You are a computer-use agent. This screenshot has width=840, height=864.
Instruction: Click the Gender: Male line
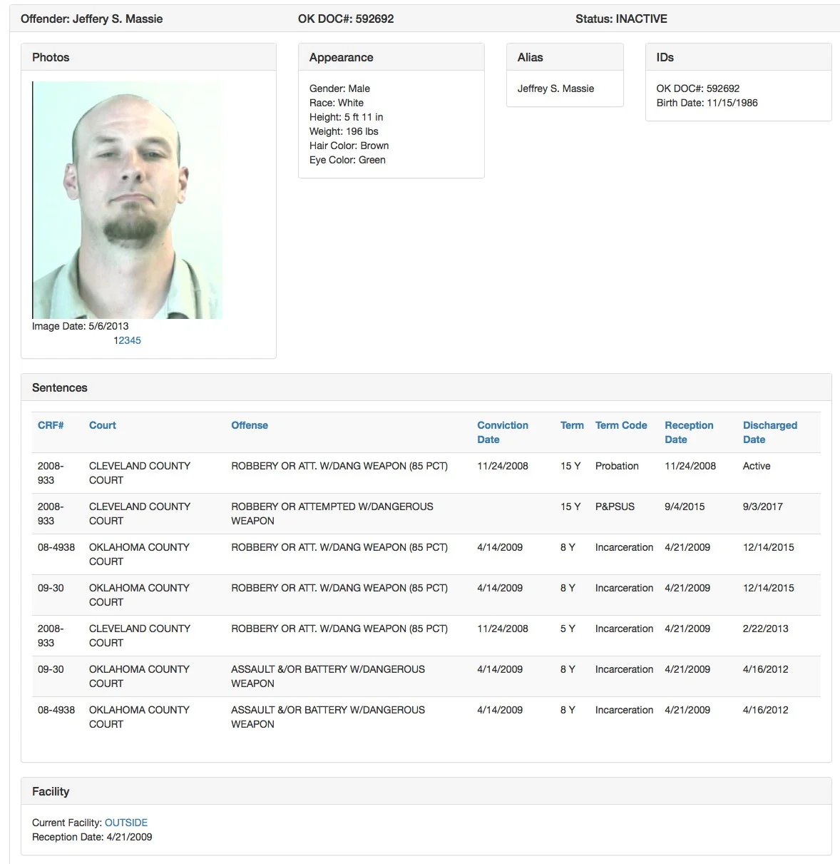[x=339, y=88]
